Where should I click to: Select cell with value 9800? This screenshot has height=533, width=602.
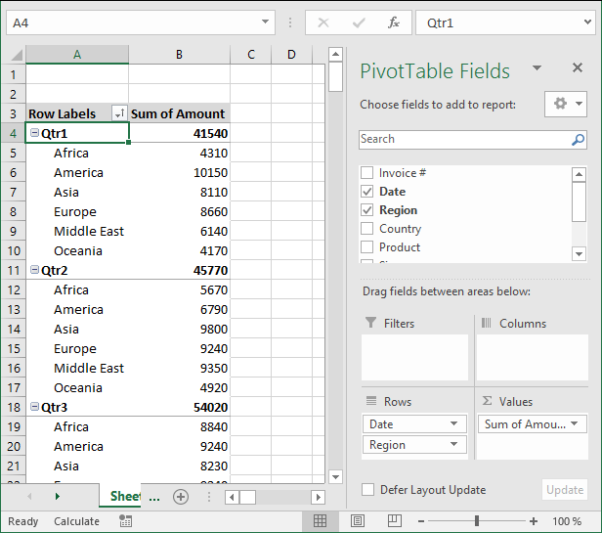point(179,329)
